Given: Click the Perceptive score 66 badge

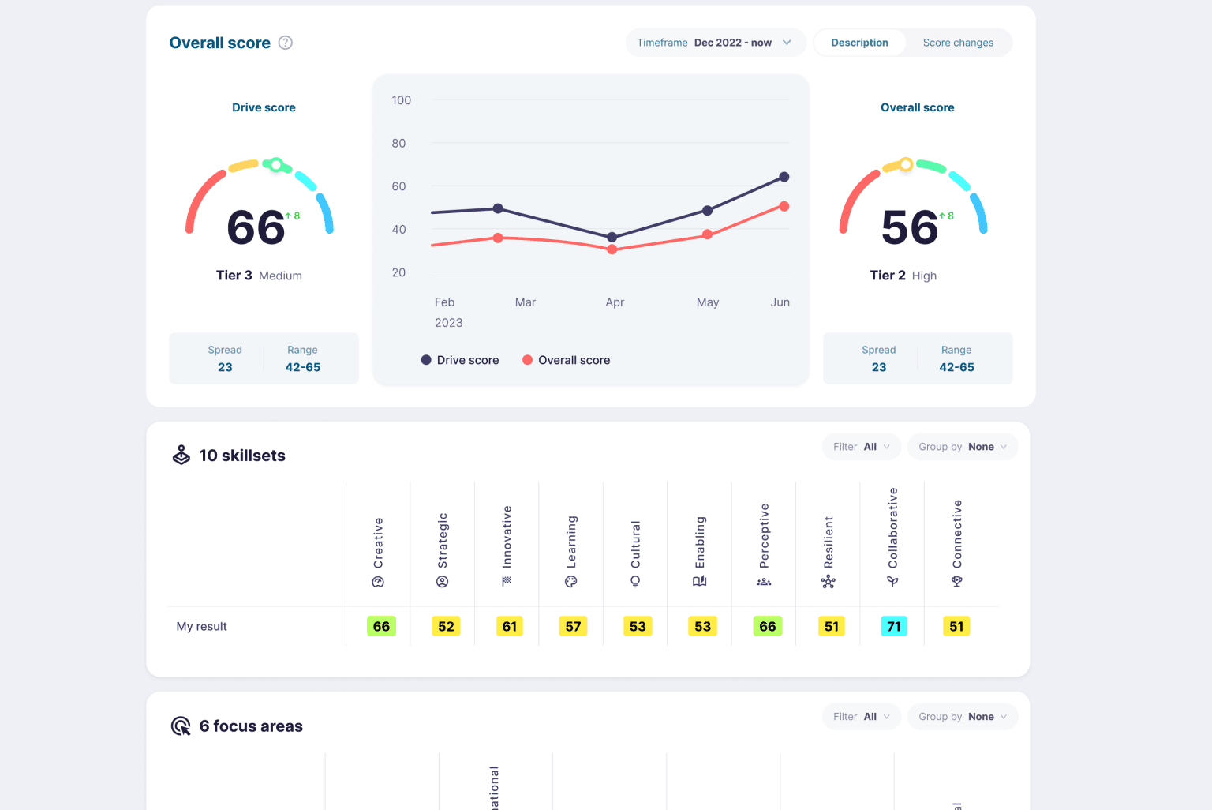Looking at the screenshot, I should coord(767,626).
